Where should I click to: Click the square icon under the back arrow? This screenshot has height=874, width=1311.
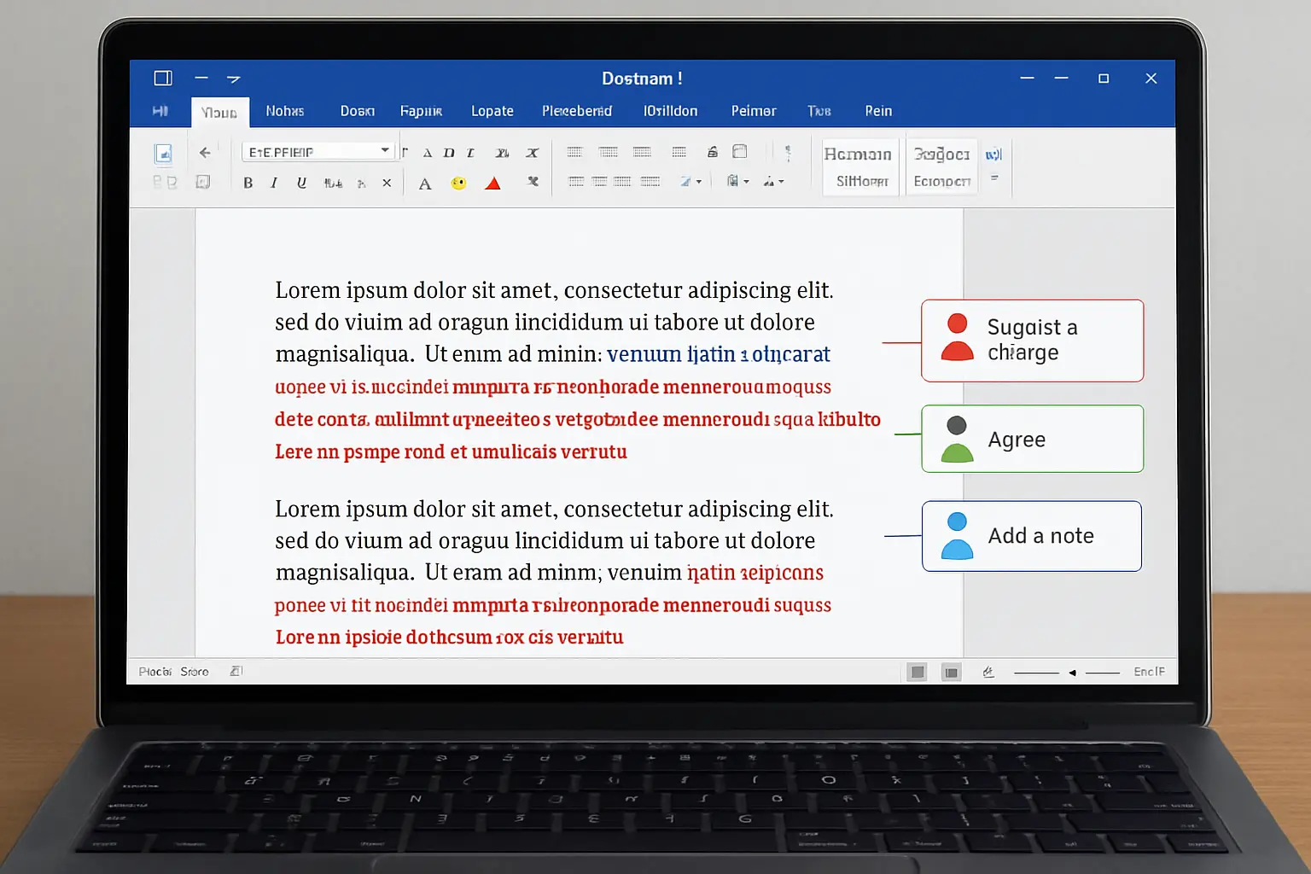203,182
